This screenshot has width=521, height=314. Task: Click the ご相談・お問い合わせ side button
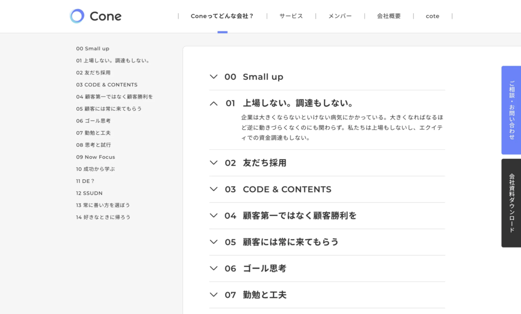click(511, 110)
